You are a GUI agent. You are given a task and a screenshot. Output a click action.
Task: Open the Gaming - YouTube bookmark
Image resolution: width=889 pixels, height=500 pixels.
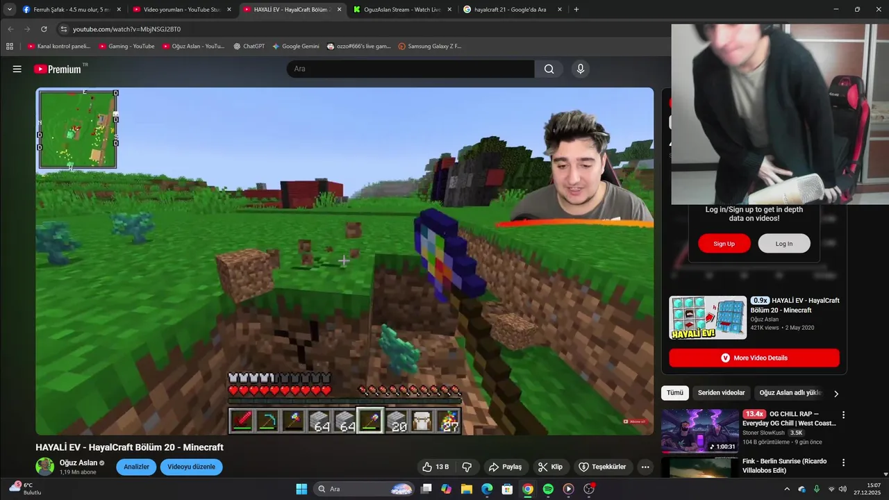point(126,47)
